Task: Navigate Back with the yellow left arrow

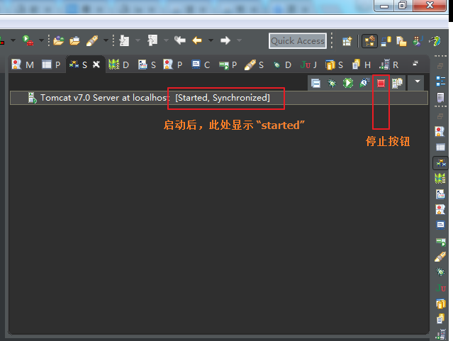Action: (197, 40)
